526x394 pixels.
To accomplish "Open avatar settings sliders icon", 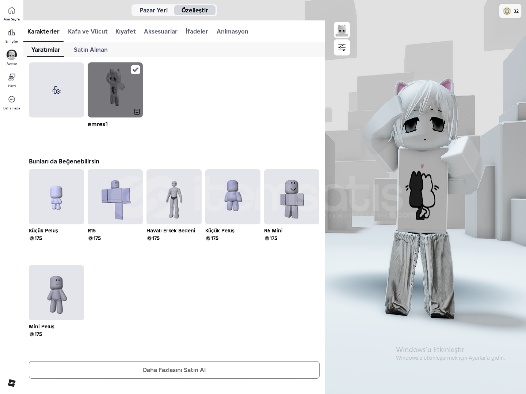I will coord(342,47).
